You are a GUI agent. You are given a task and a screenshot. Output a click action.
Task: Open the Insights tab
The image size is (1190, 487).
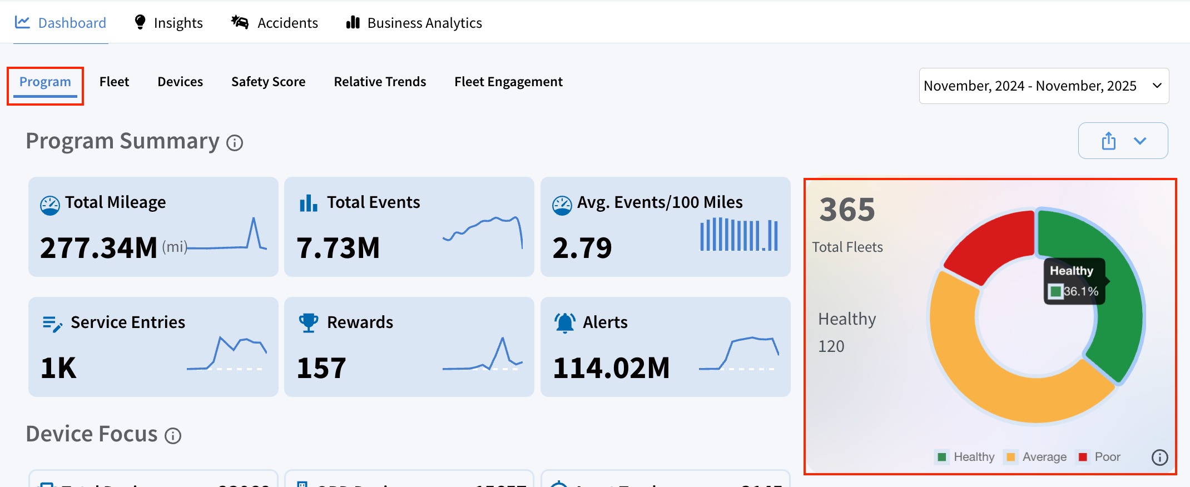click(168, 23)
